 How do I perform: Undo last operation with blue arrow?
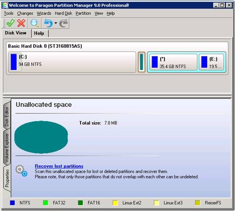48,23
